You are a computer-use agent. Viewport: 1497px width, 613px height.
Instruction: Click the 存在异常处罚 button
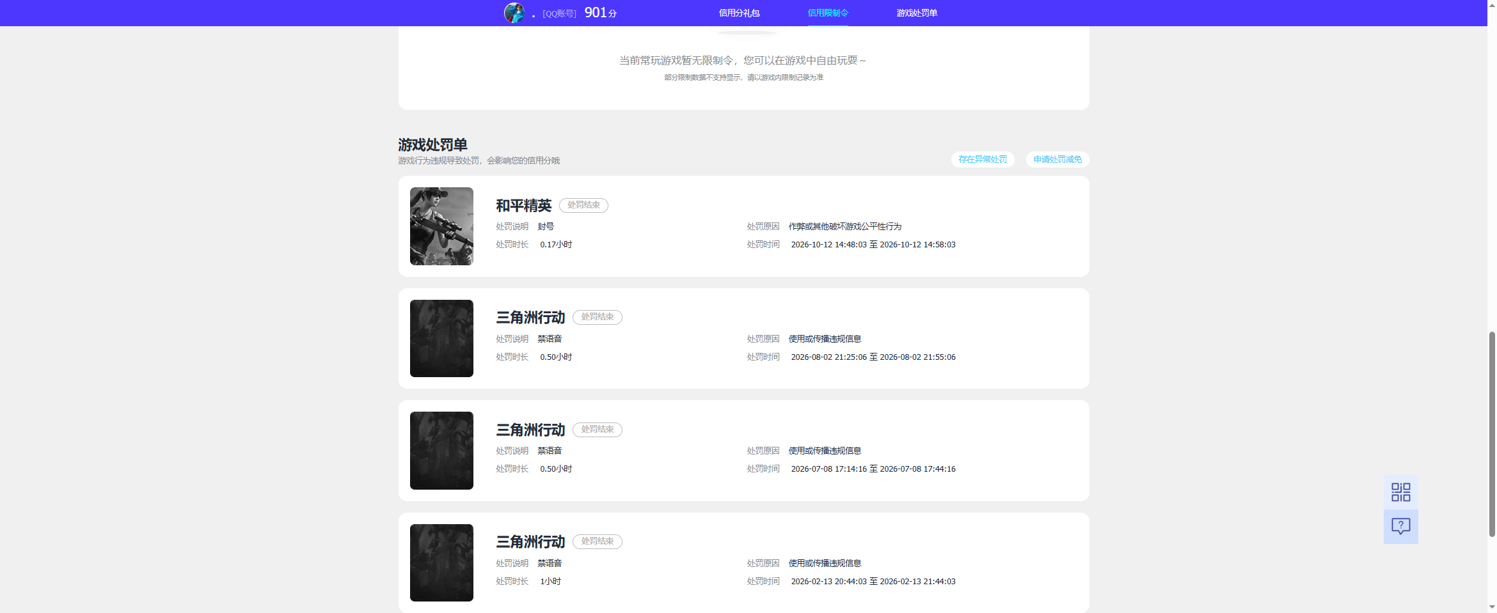983,159
